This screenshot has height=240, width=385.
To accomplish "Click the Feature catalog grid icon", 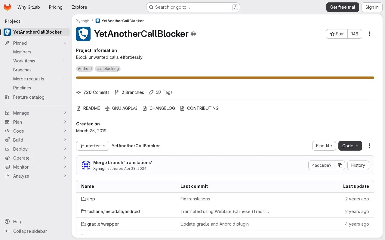I will point(7,97).
